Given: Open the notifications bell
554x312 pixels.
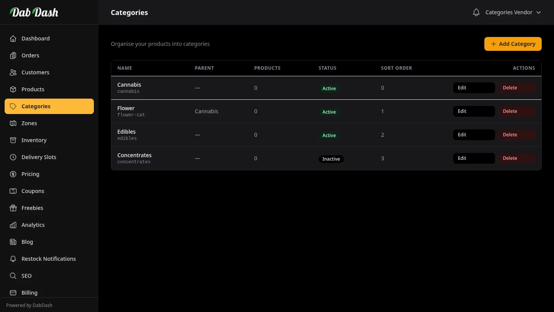Looking at the screenshot, I should click(476, 12).
